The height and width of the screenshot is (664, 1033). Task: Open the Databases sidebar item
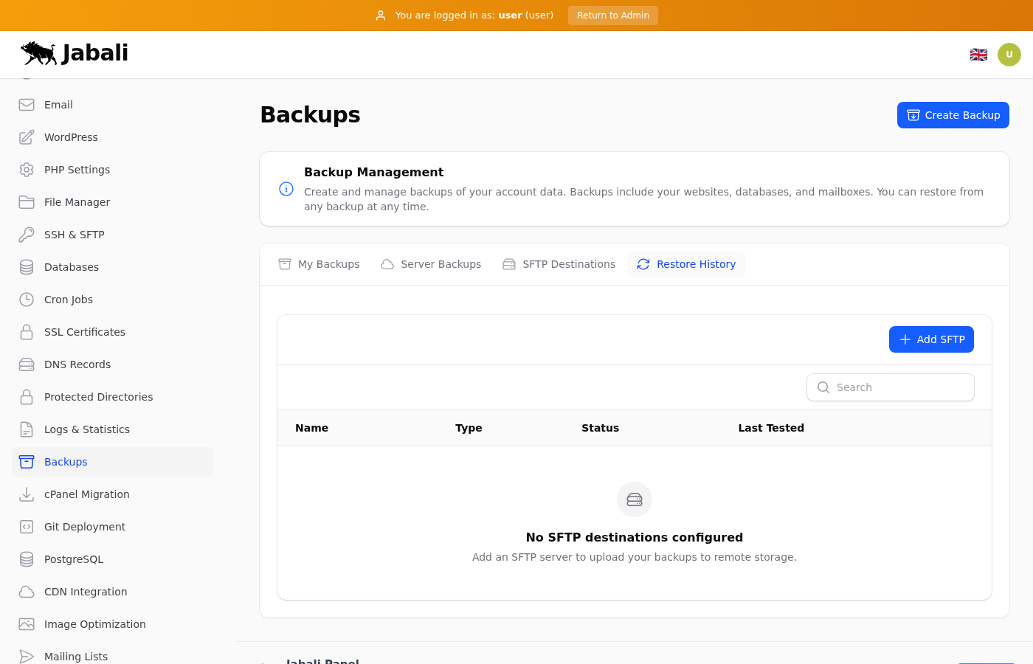(x=72, y=267)
